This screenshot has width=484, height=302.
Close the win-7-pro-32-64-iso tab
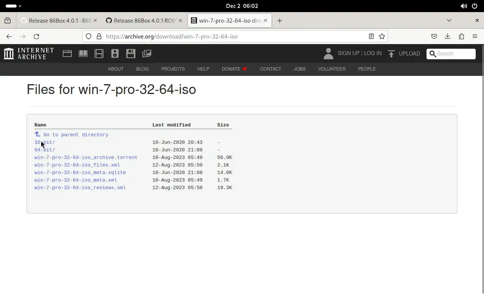265,20
